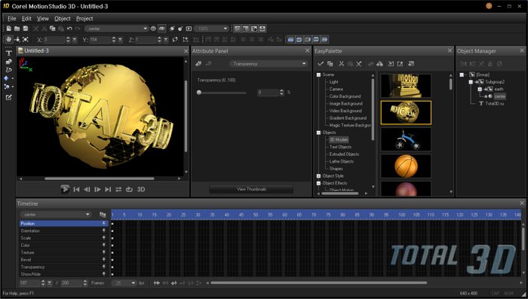The width and height of the screenshot is (528, 299).
Task: Select Total3D.ru text object in Object Manager
Action: [494, 104]
